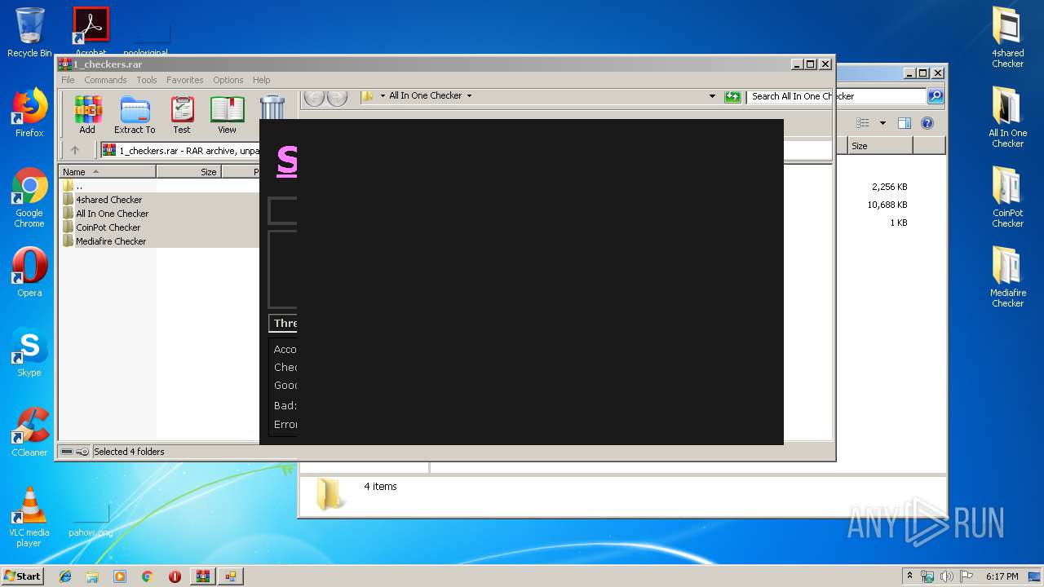Expand dropdown arrow left of All In One Checker breadcrumb
Screen dimensions: 1044x587
(x=383, y=95)
